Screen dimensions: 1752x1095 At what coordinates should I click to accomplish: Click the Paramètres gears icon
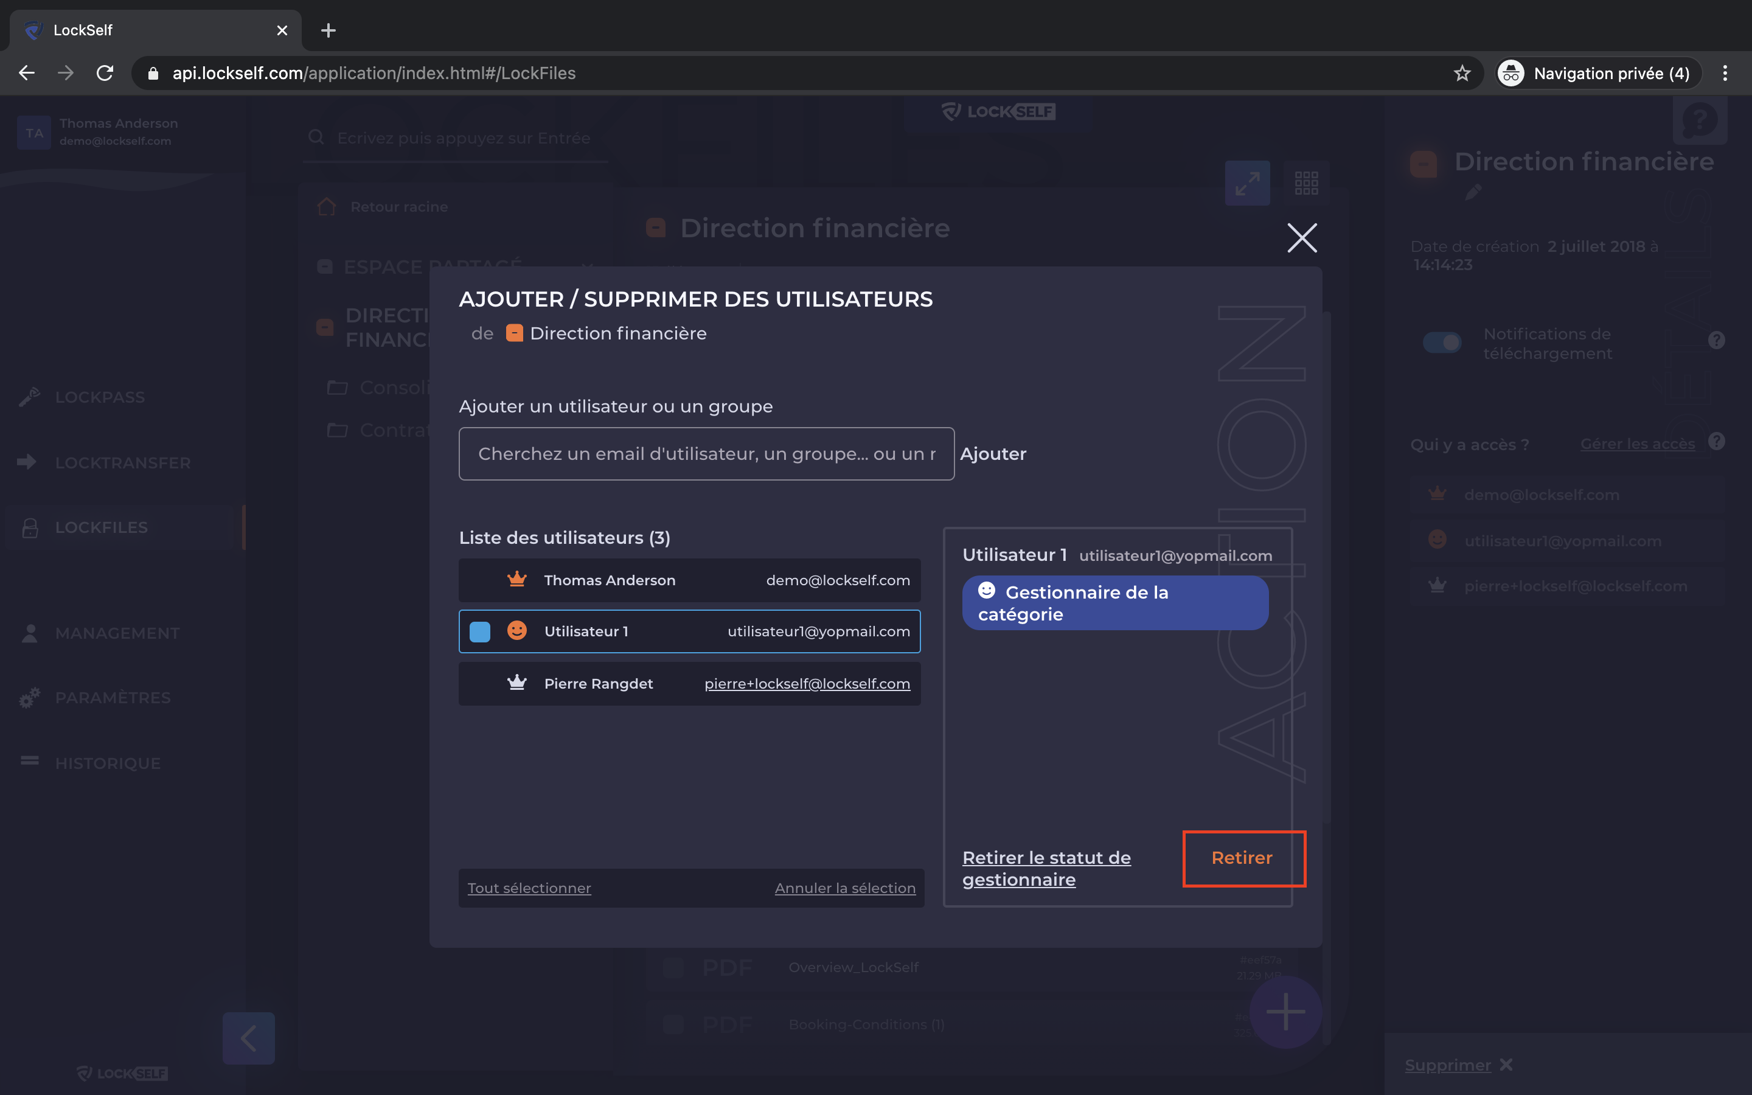29,697
